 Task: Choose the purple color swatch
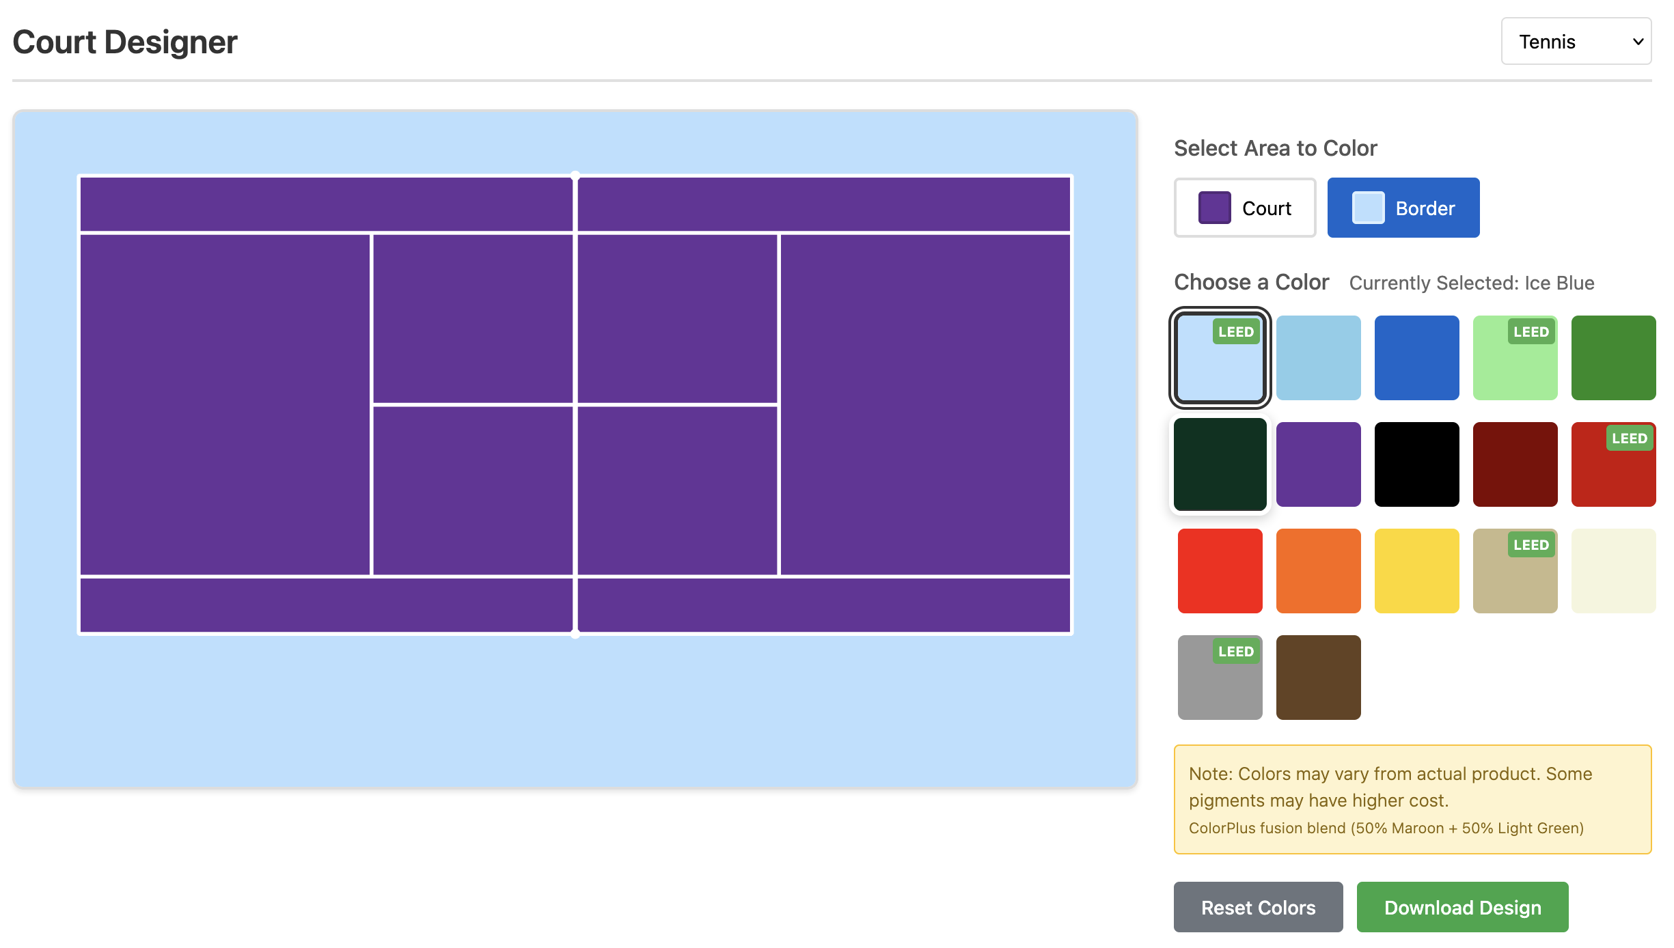(1318, 464)
